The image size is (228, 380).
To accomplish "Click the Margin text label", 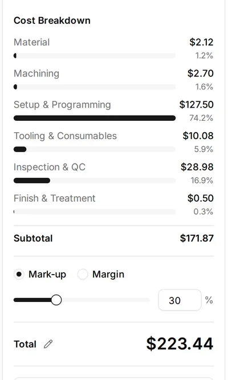I will pyautogui.click(x=108, y=275).
